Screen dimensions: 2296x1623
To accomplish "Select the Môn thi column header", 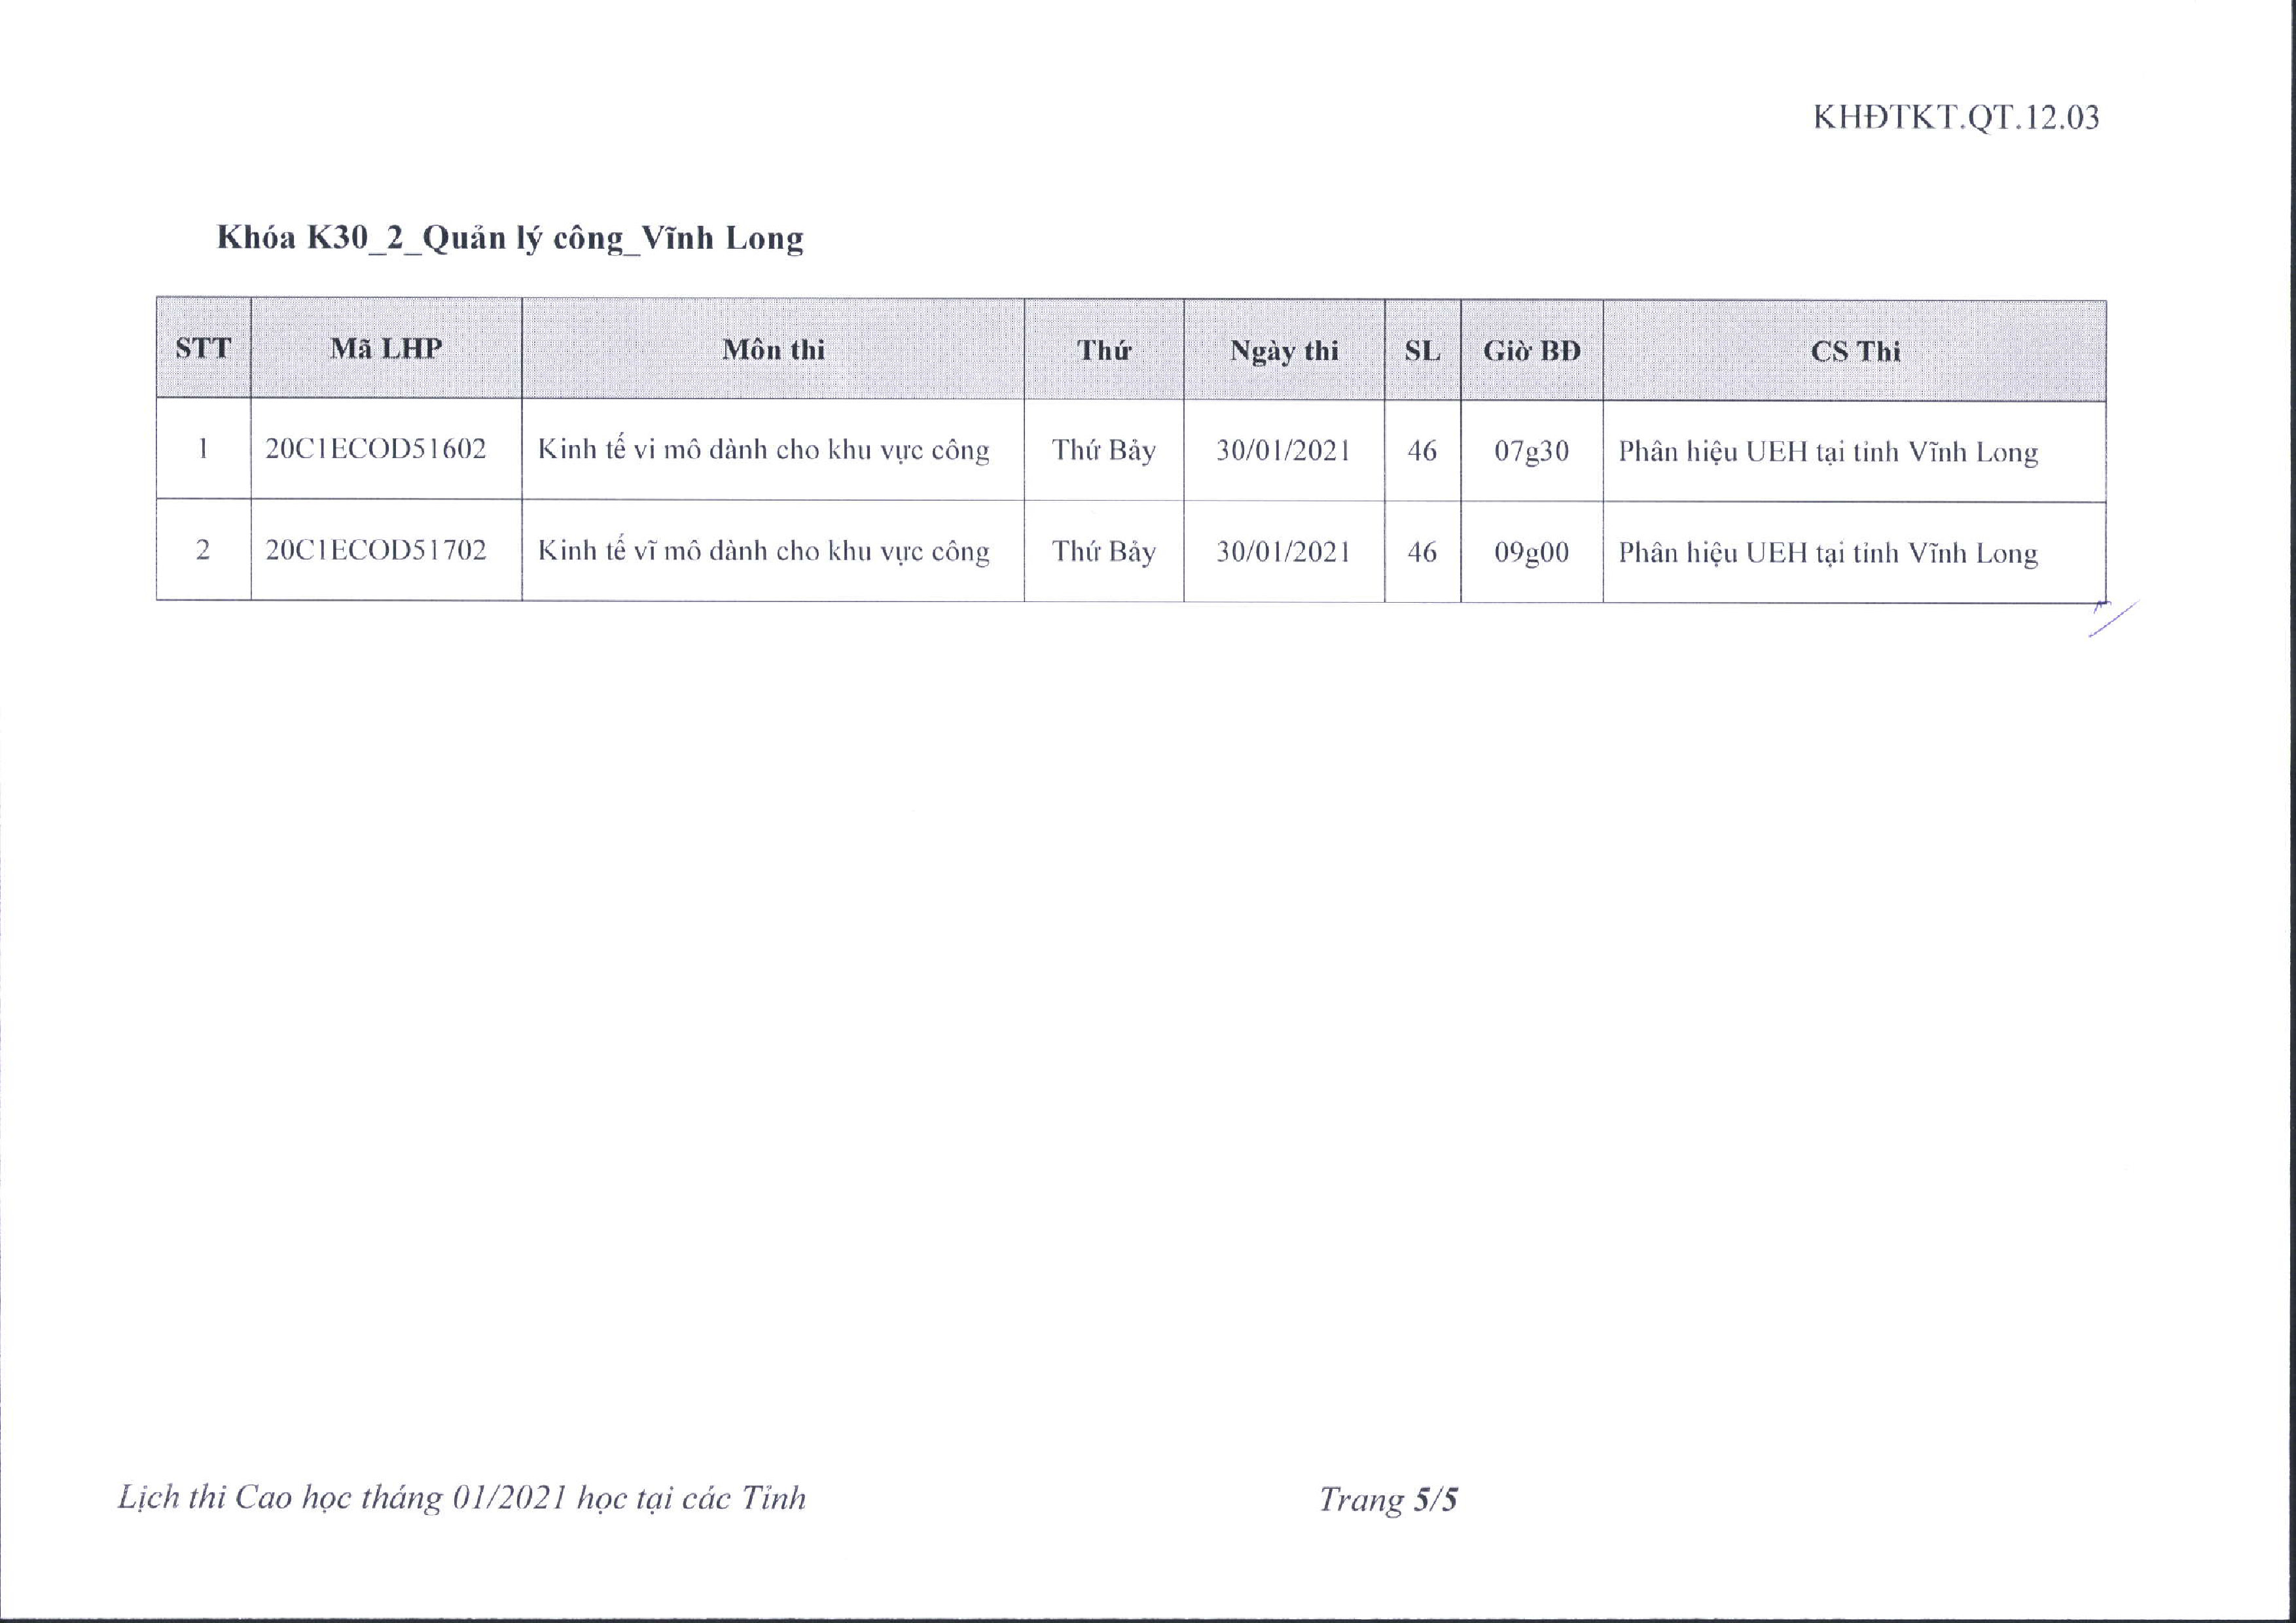I will coord(773,349).
